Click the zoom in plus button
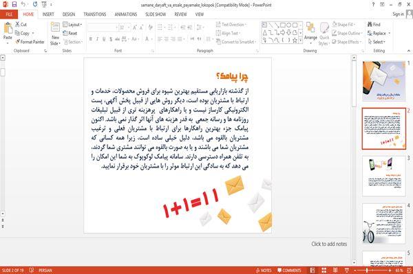Screen dimensions: 413x274 (x=390, y=270)
